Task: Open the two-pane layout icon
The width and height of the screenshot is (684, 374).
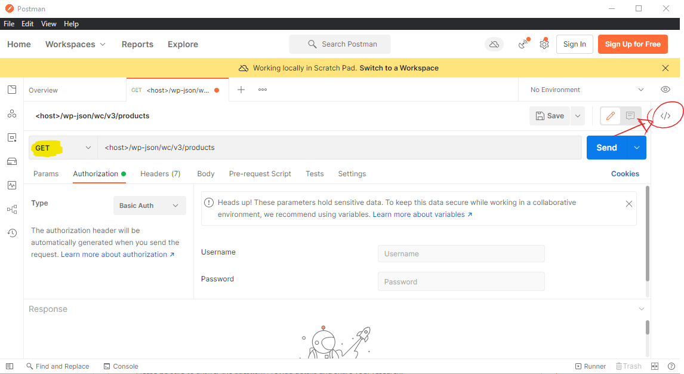Action: click(x=654, y=366)
